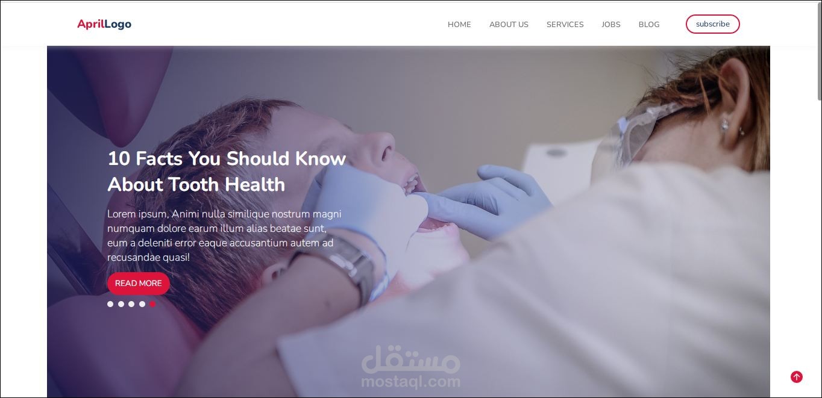Click the subscribe outlined button
The width and height of the screenshot is (822, 398).
[x=712, y=24]
